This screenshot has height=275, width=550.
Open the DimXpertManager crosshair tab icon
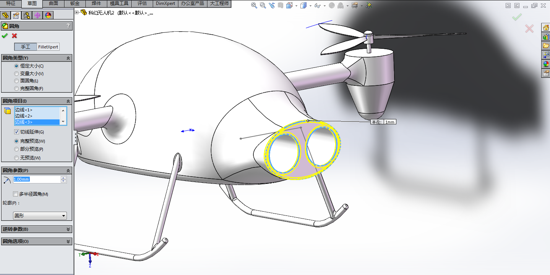click(37, 15)
